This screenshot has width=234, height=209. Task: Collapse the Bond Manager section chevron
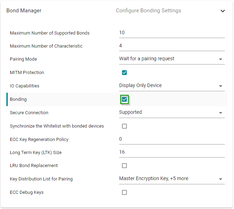pos(222,11)
